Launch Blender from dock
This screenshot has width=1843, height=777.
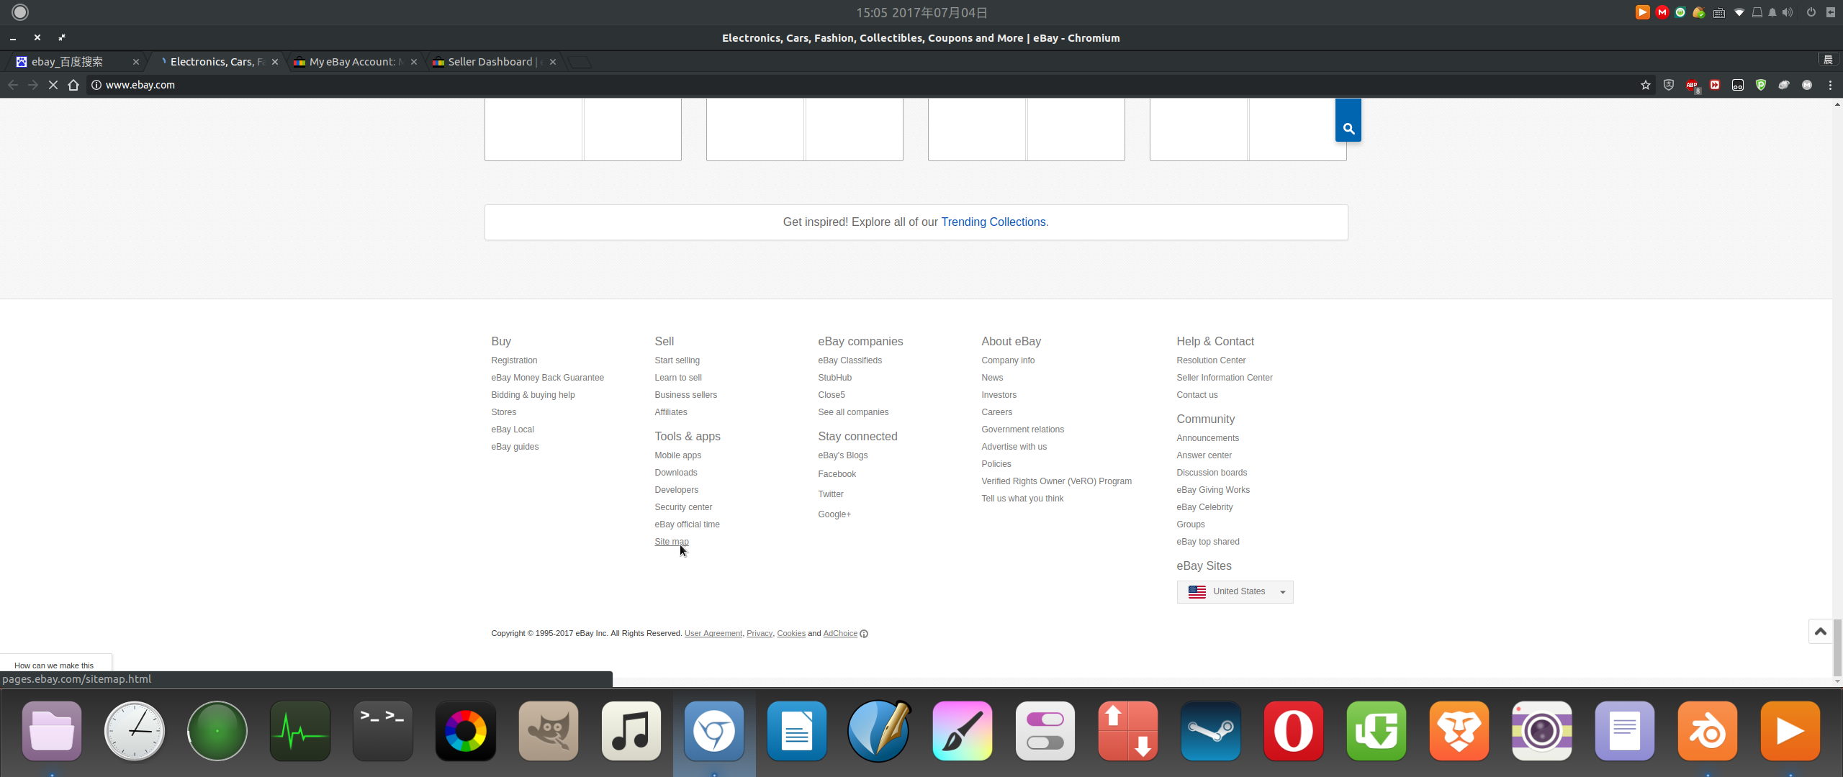(1708, 731)
